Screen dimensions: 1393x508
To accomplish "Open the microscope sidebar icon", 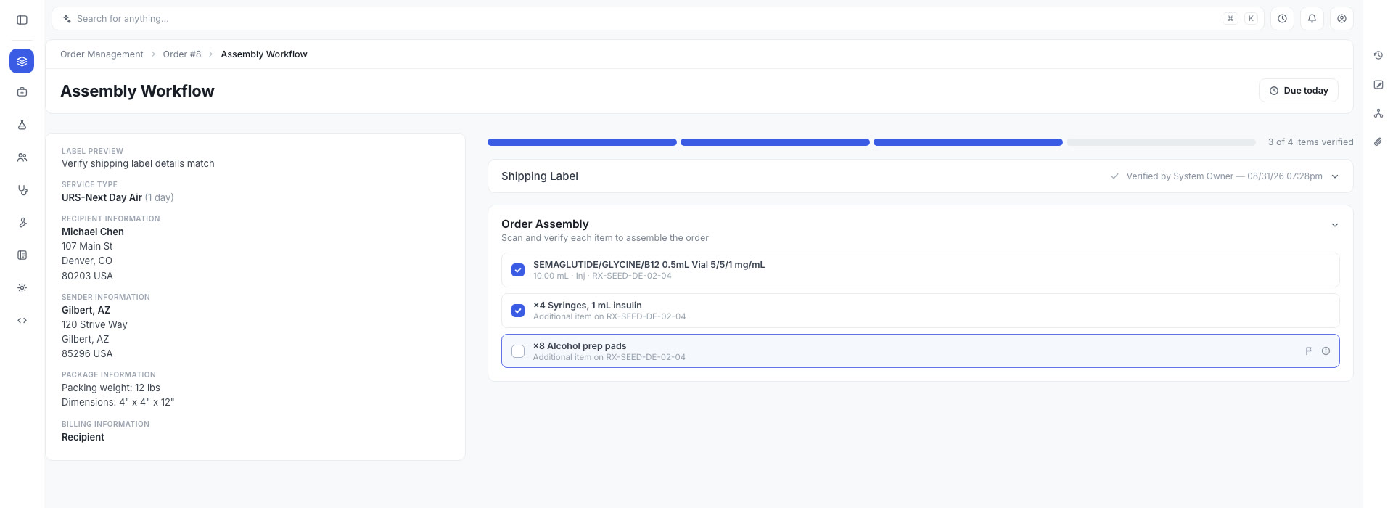I will (22, 223).
